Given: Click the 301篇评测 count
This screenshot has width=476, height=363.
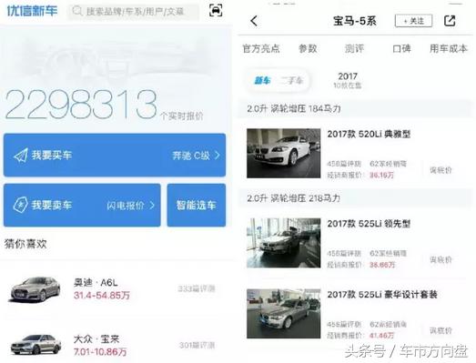Looking at the screenshot, I should [197, 345].
